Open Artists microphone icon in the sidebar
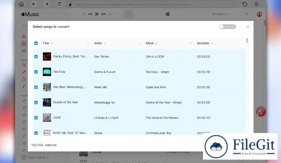Screen dimensions: 281x163 [x=24, y=72]
